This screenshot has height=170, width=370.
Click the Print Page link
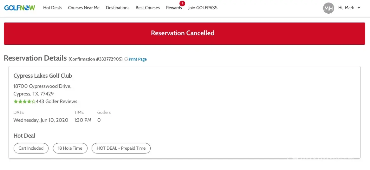(138, 59)
